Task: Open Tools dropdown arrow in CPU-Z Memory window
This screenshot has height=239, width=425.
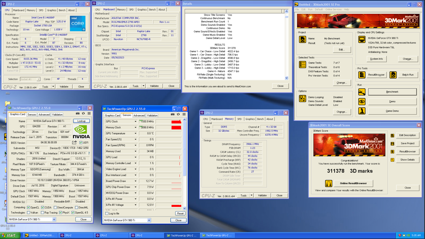Action: tap(252, 196)
